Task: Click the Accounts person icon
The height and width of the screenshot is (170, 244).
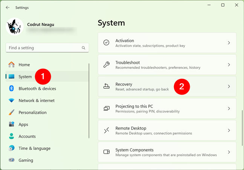Action: (x=12, y=136)
